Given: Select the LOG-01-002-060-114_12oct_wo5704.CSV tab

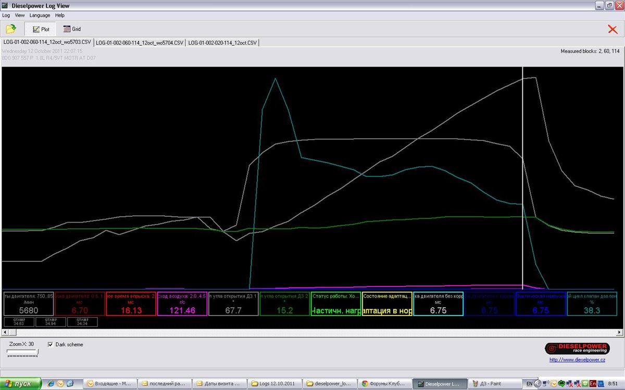Looking at the screenshot, I should tap(140, 42).
